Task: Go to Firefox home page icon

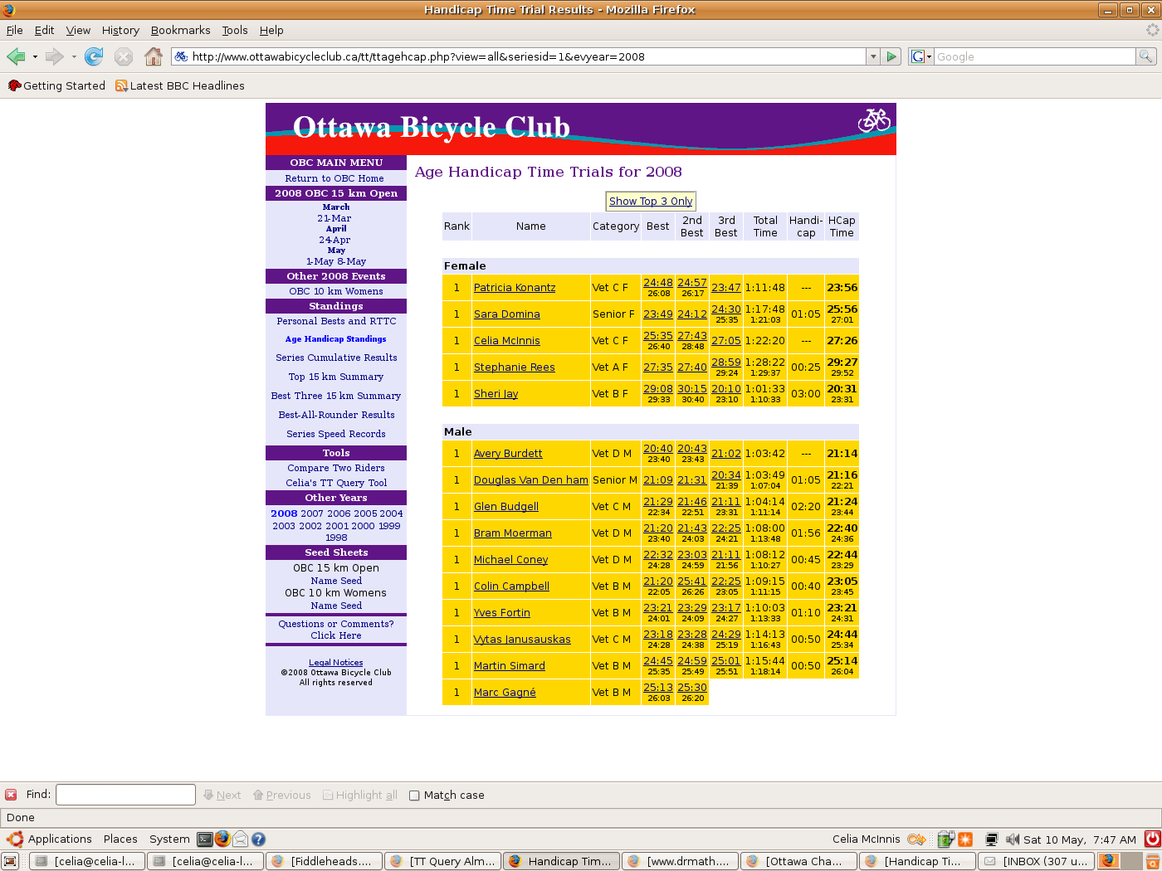Action: tap(154, 56)
